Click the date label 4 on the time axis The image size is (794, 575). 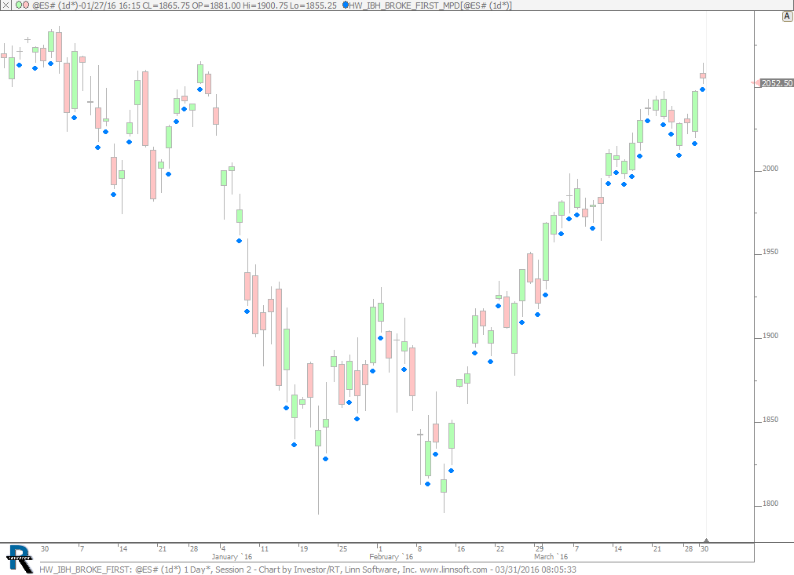tap(223, 548)
